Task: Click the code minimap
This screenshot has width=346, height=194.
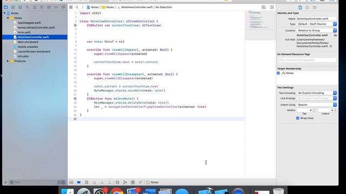Action: pos(260,25)
